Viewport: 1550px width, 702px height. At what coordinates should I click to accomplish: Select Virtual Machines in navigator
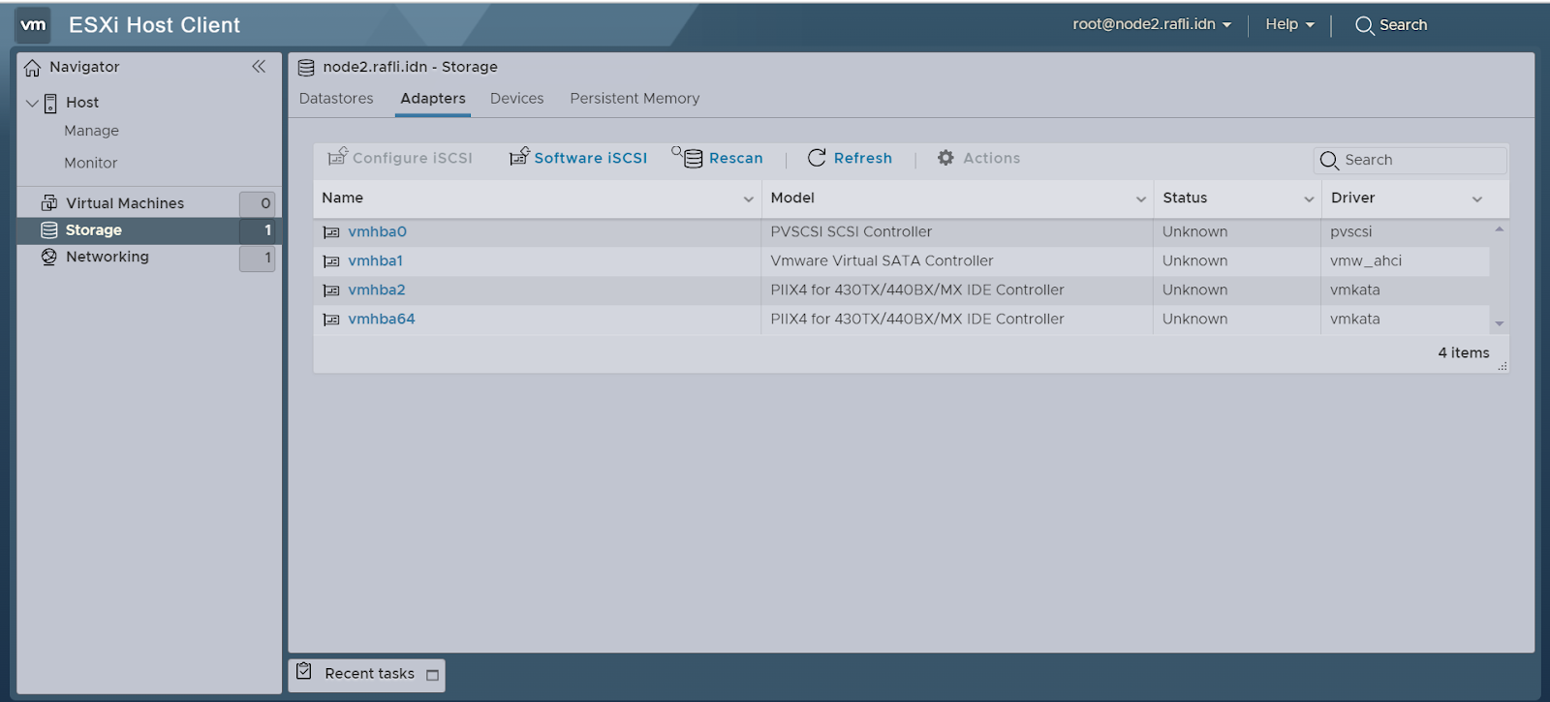tap(124, 203)
